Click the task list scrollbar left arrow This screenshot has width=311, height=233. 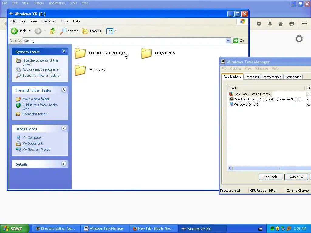tap(230, 168)
